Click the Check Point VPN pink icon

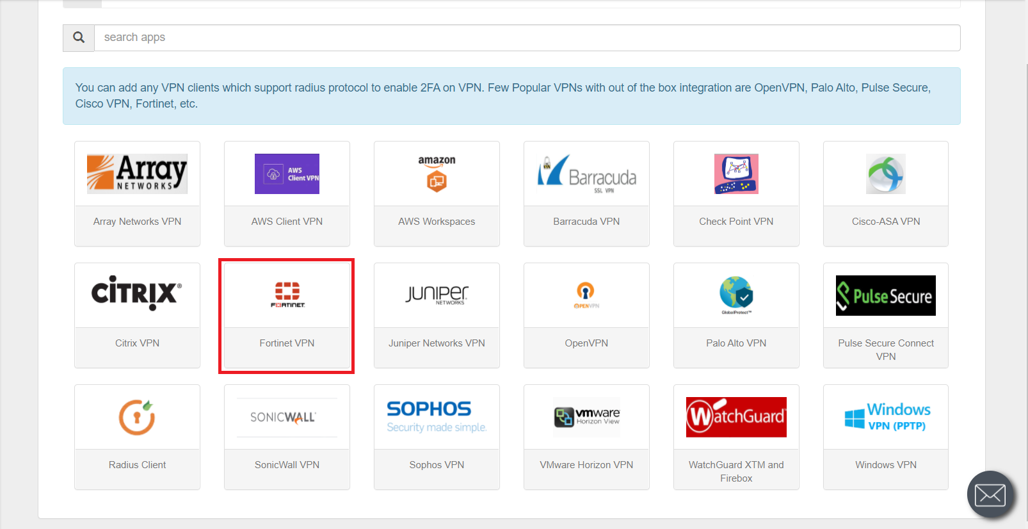coord(736,174)
